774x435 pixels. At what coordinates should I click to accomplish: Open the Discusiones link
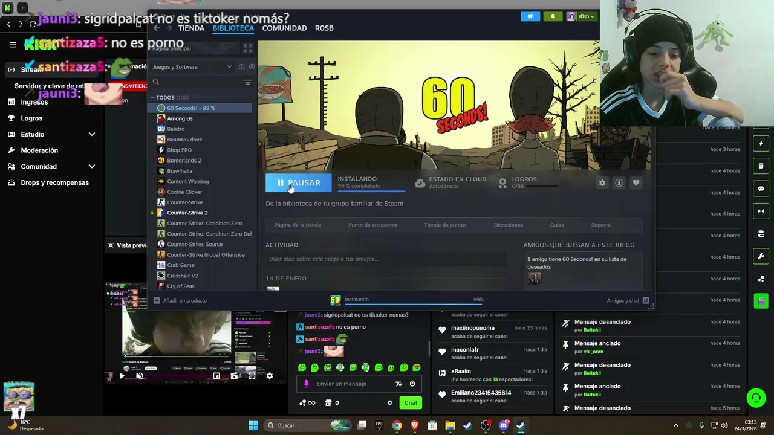(x=509, y=225)
